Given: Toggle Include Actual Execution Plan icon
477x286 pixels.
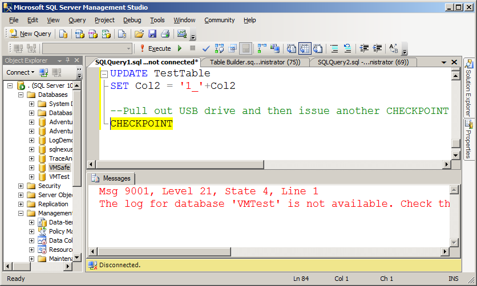Looking at the screenshot, I should tap(262, 48).
